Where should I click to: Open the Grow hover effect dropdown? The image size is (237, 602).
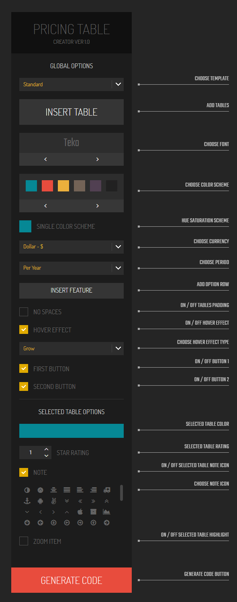[72, 348]
